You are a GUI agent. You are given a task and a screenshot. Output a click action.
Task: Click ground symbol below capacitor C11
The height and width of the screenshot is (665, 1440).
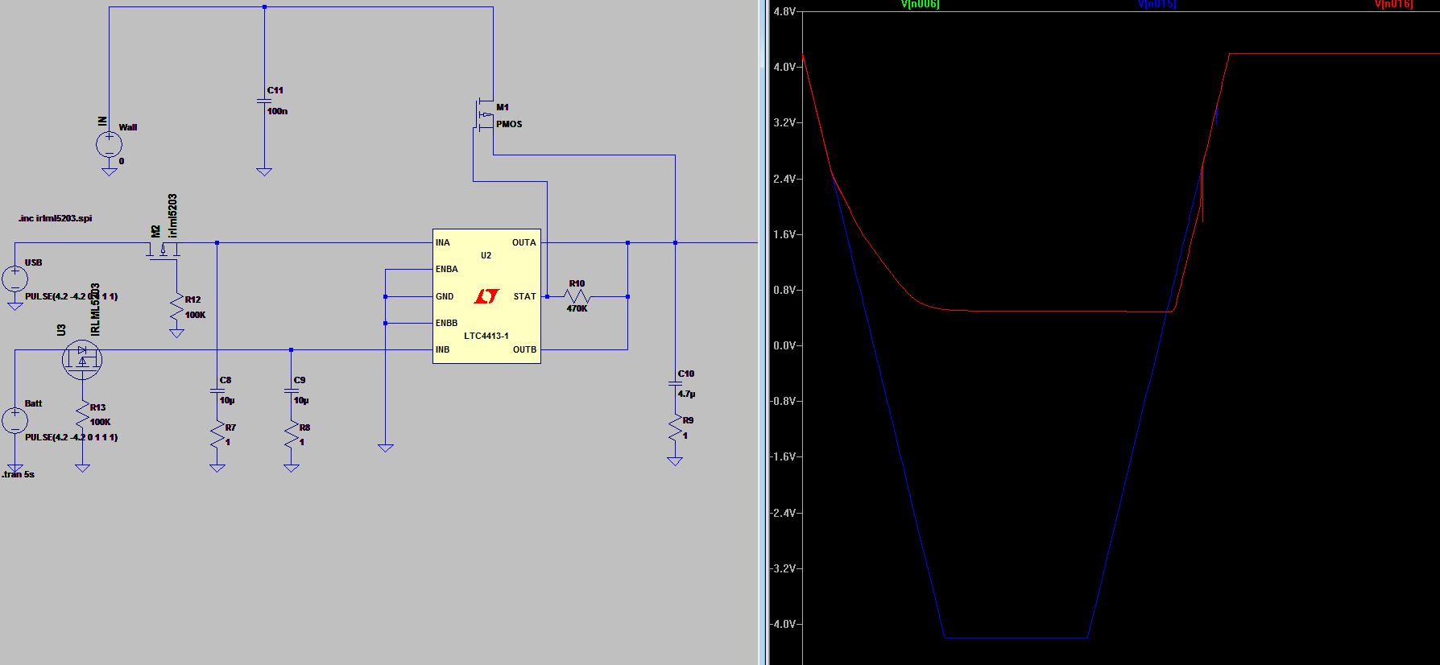coord(264,171)
